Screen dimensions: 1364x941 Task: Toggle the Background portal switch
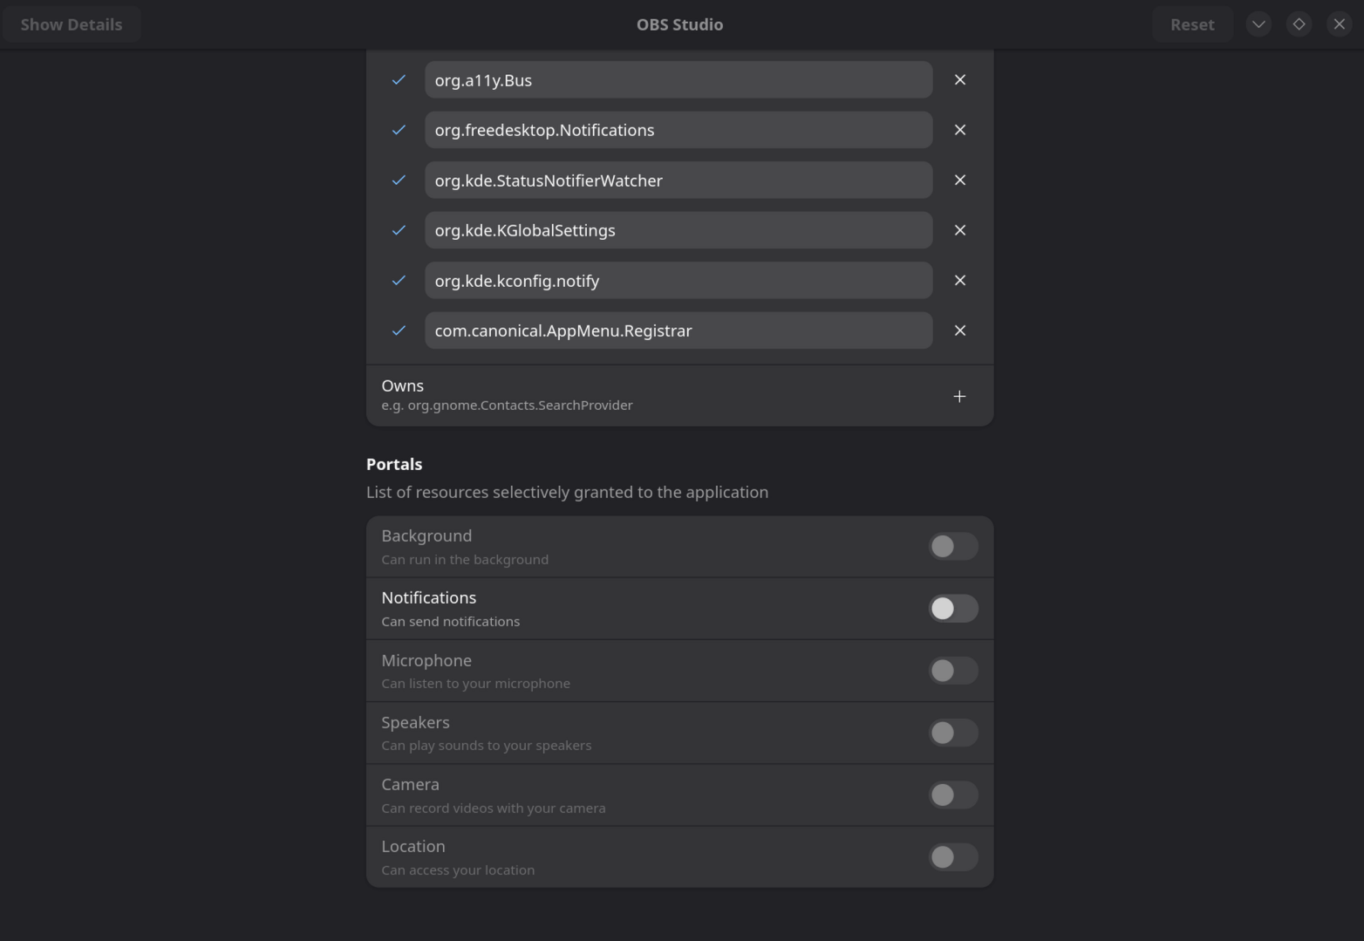(x=952, y=547)
